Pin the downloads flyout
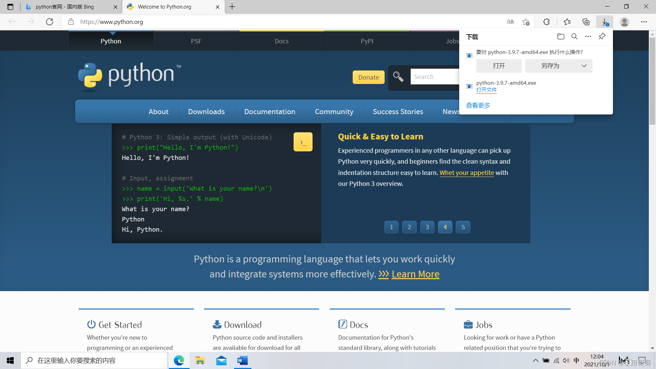656x369 pixels. 602,36
